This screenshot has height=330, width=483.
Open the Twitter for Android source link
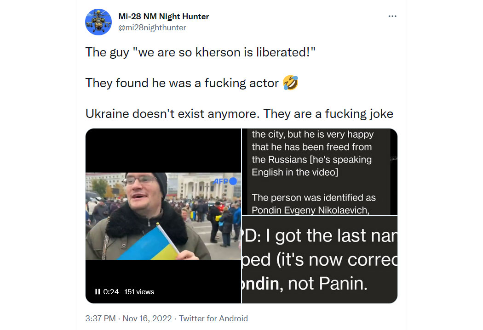click(213, 319)
